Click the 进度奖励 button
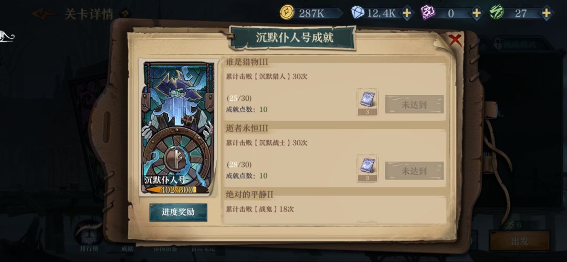The width and height of the screenshot is (567, 262). [x=178, y=213]
